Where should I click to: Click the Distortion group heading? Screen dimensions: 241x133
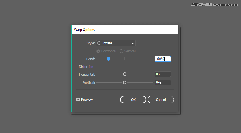point(86,67)
